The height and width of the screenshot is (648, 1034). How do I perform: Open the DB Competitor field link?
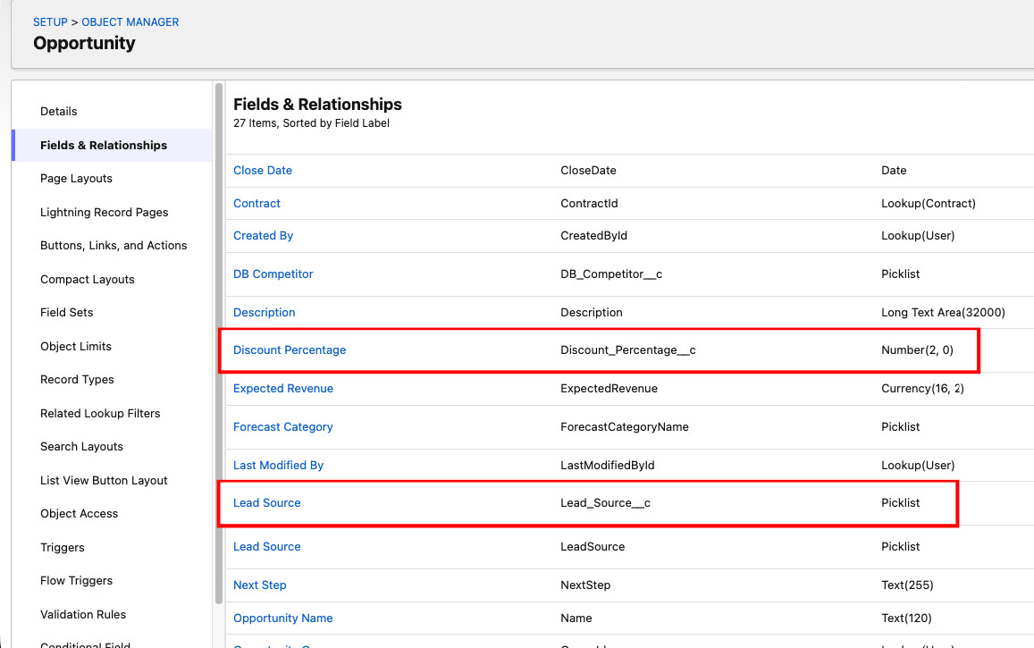(273, 274)
